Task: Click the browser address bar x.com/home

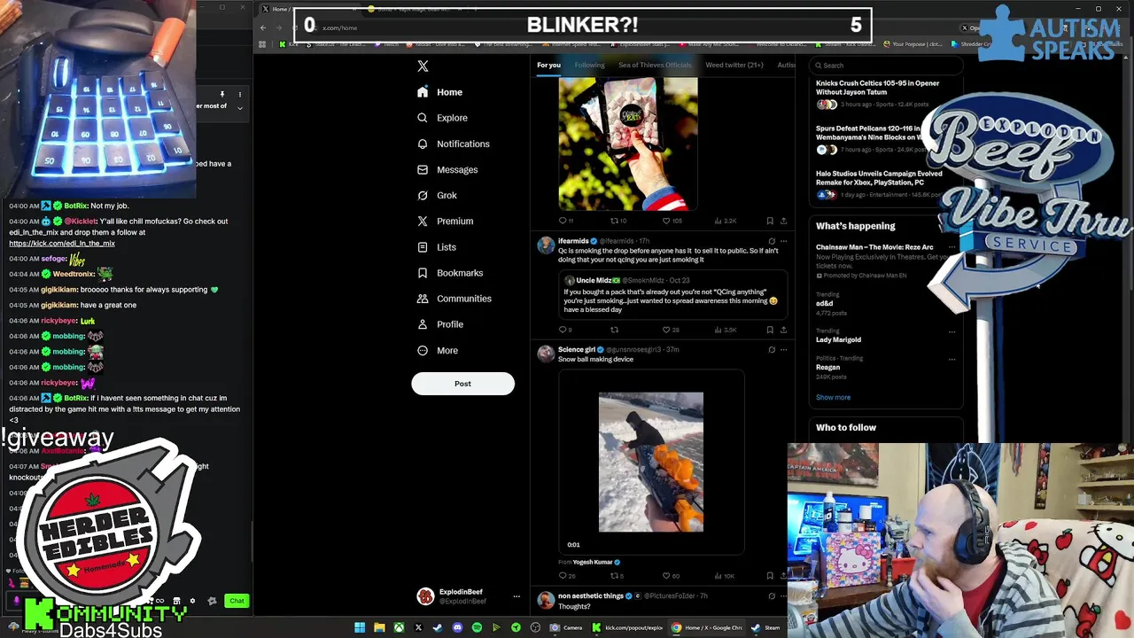Action: [x=340, y=27]
